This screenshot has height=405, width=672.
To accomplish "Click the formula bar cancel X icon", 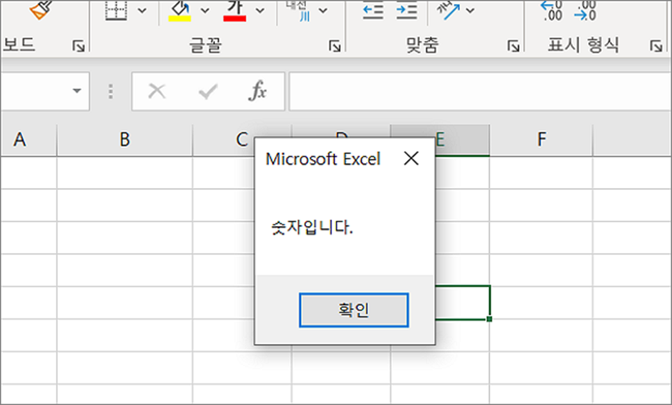I will (157, 92).
